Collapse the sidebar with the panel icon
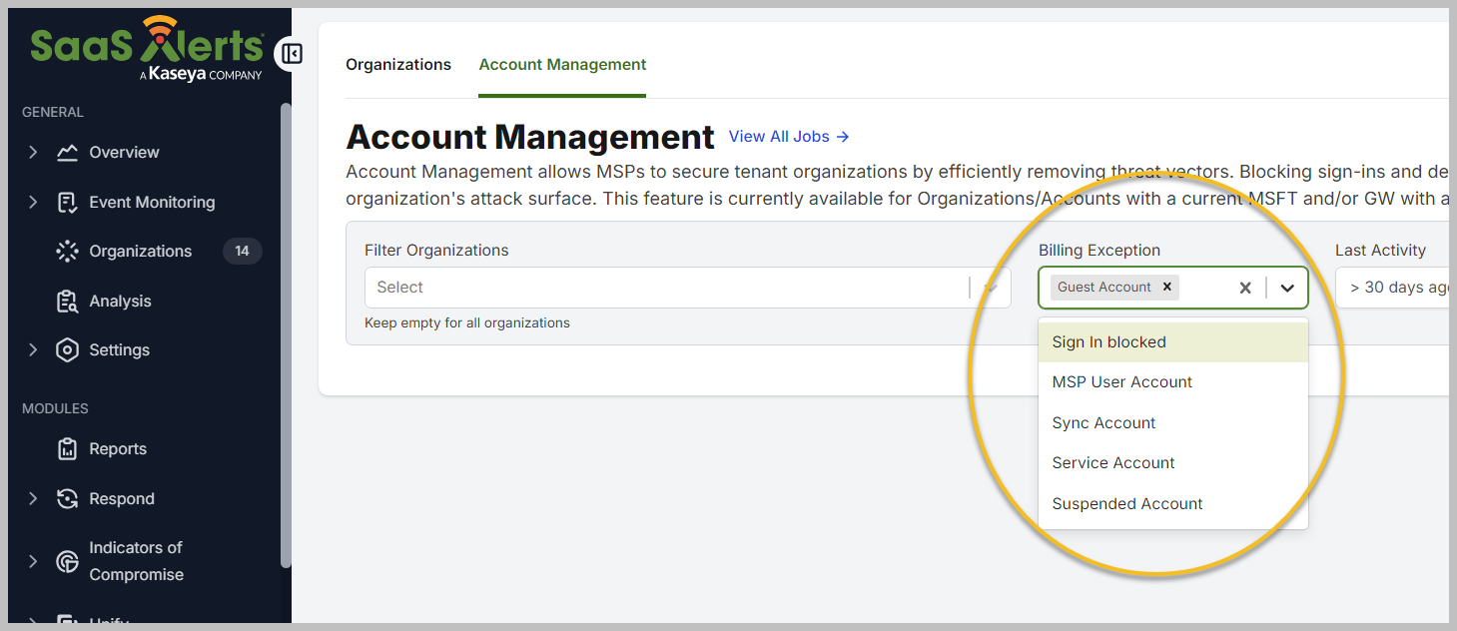Screen dimensions: 1457x631 pos(292,54)
